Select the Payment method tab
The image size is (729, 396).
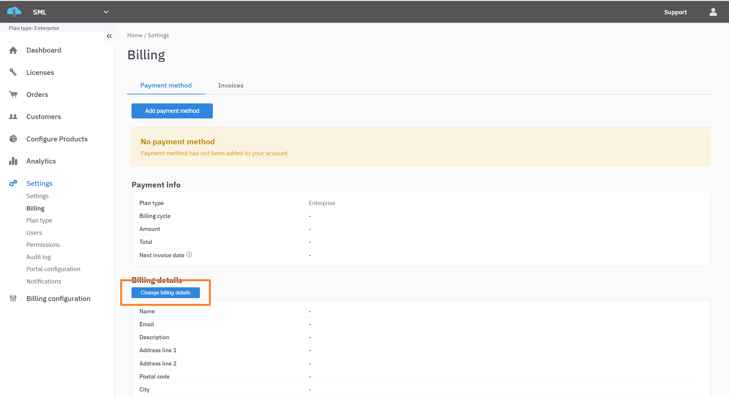(x=166, y=85)
